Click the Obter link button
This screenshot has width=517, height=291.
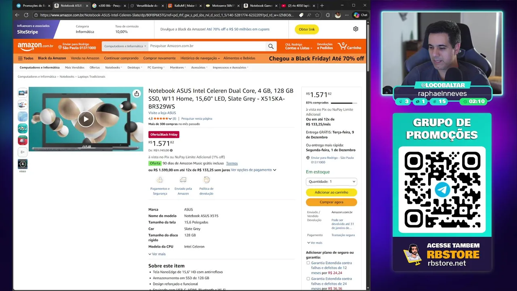point(307,29)
